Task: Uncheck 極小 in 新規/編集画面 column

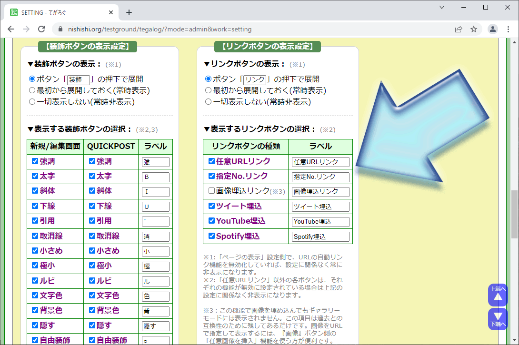Action: coord(35,265)
